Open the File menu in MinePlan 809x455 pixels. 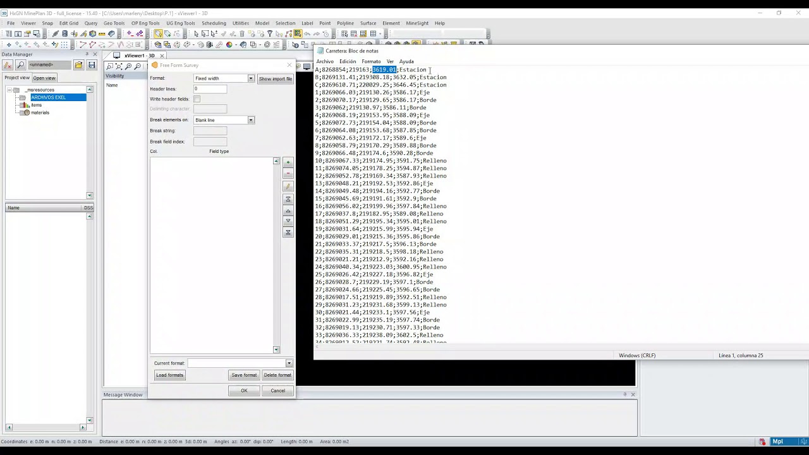tap(11, 23)
